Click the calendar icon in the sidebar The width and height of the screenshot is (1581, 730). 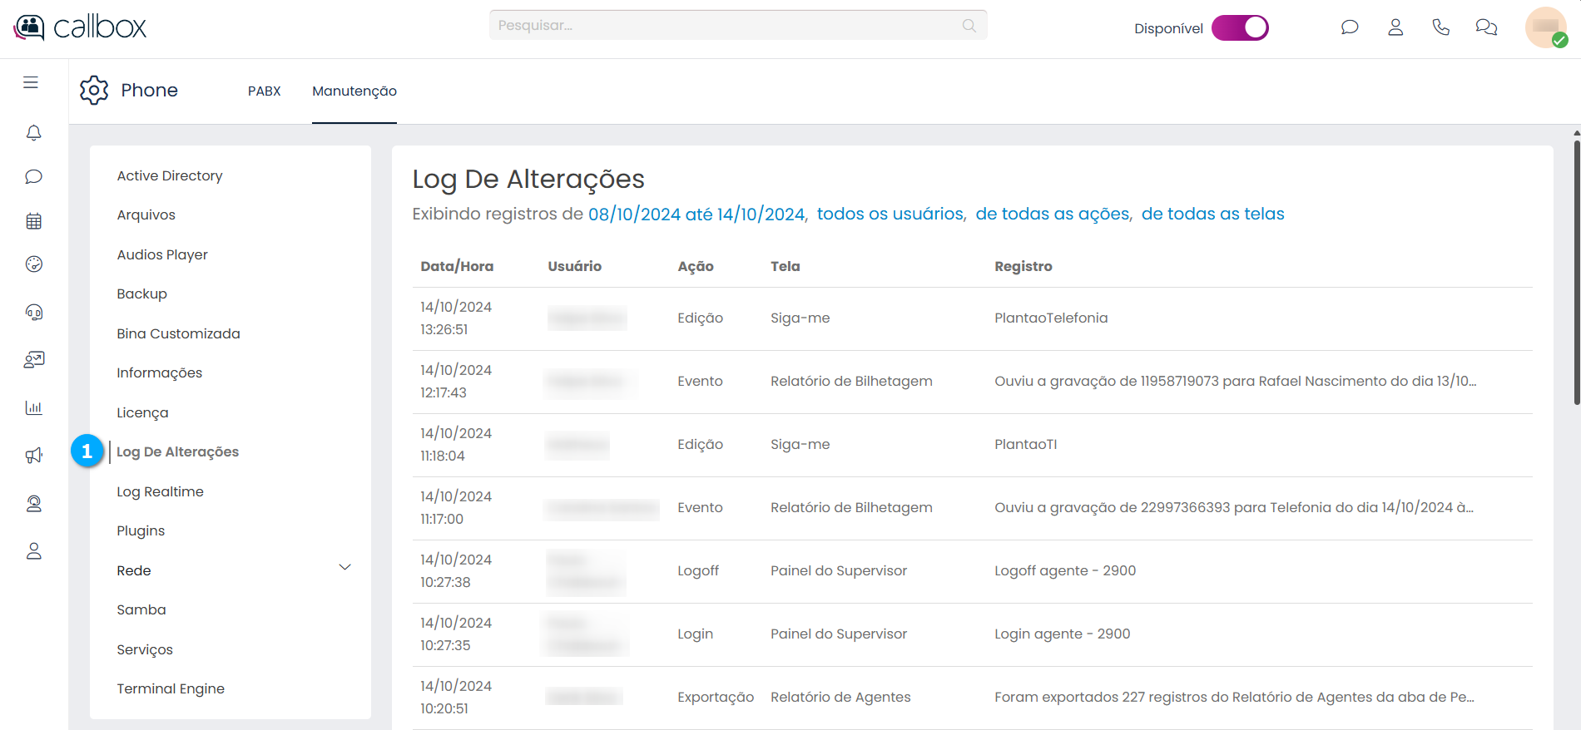tap(33, 221)
